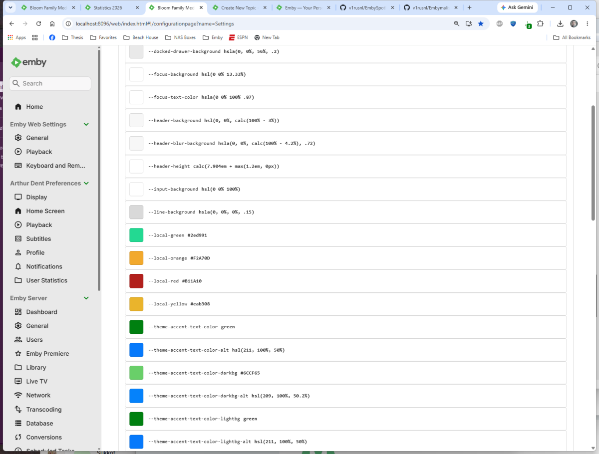Reload the page in Chrome
The image size is (599, 454).
tap(38, 23)
